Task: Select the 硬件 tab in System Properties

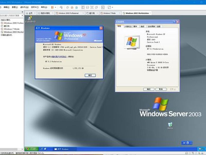Action: click(135, 27)
